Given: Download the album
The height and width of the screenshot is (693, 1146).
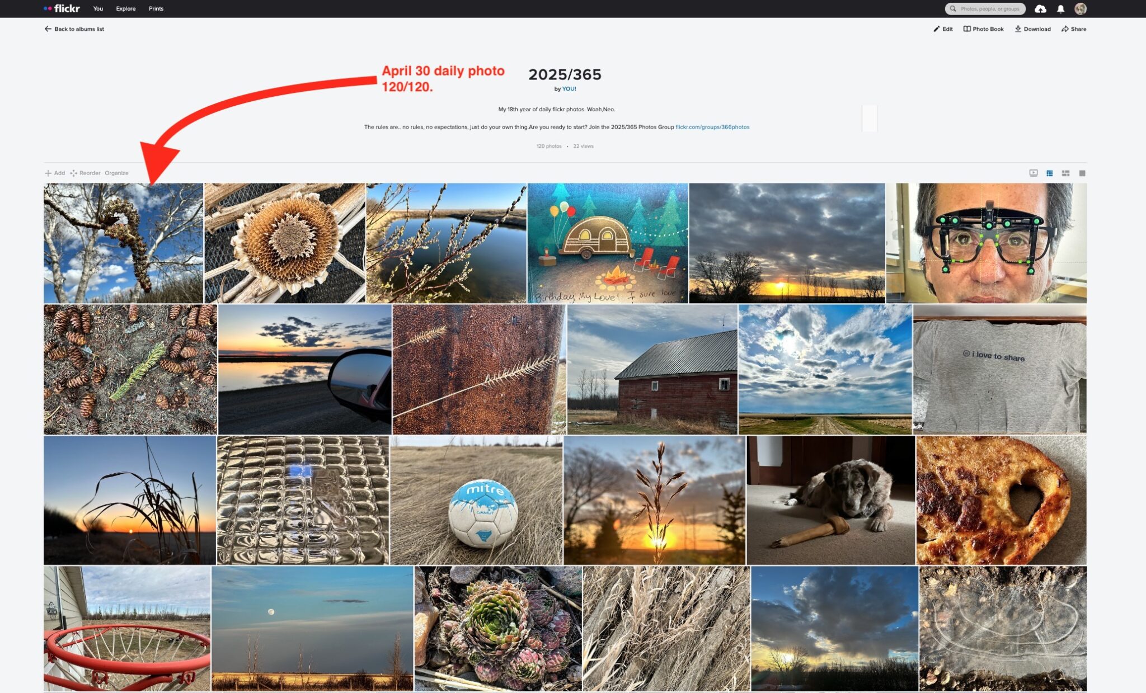Looking at the screenshot, I should (x=1033, y=29).
